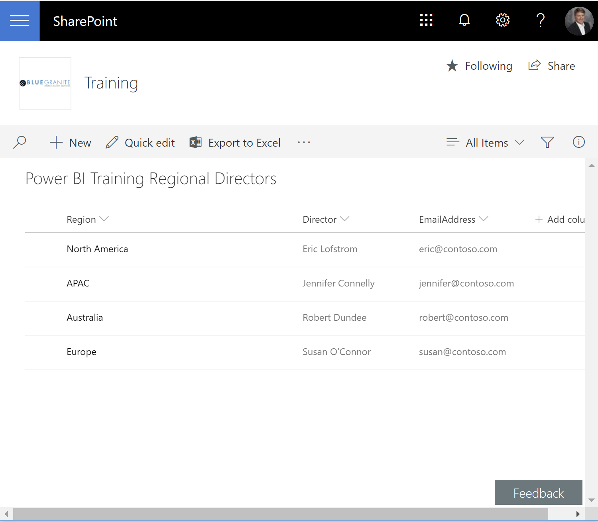Open notifications bell
Viewport: 598px width, 522px height.
[464, 20]
